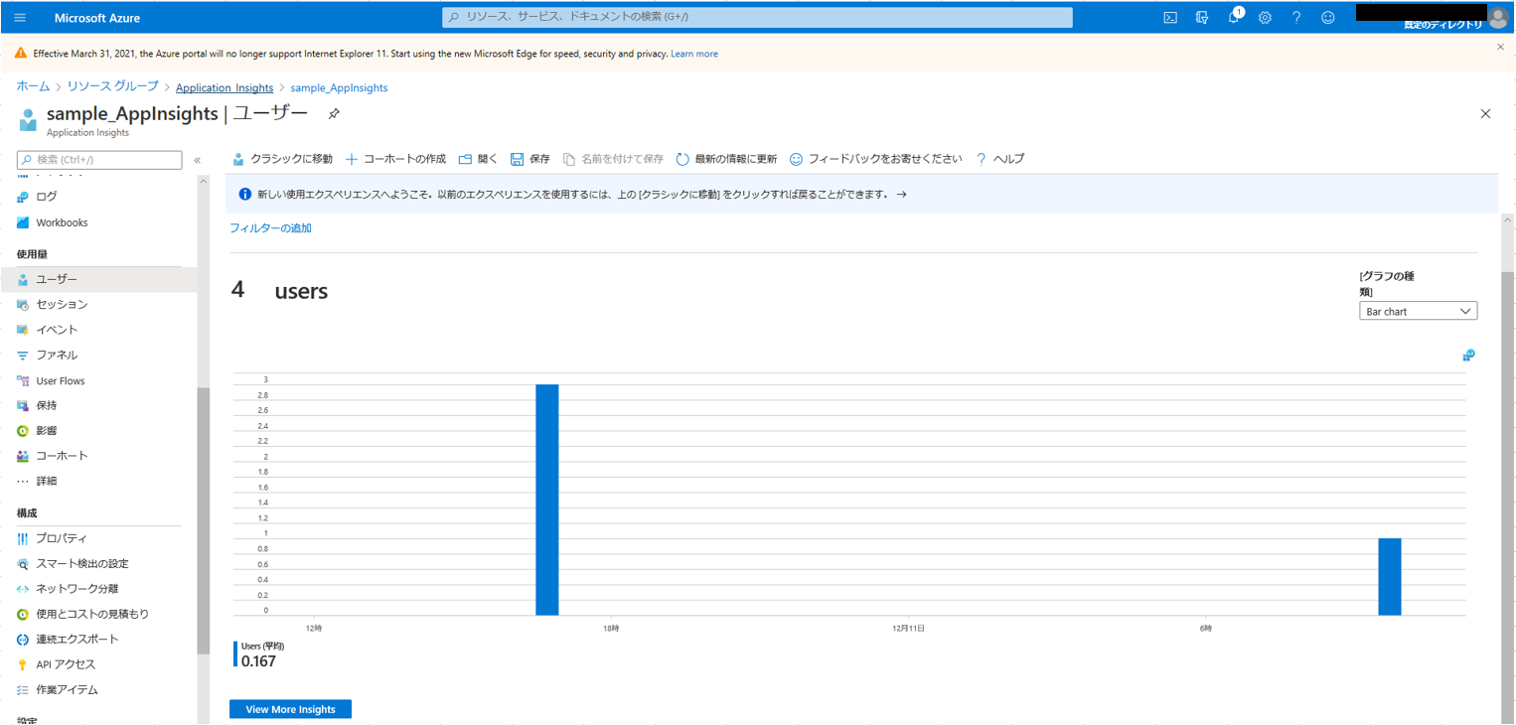Go to ホーム breadcrumb
The image size is (1516, 725).
point(33,87)
